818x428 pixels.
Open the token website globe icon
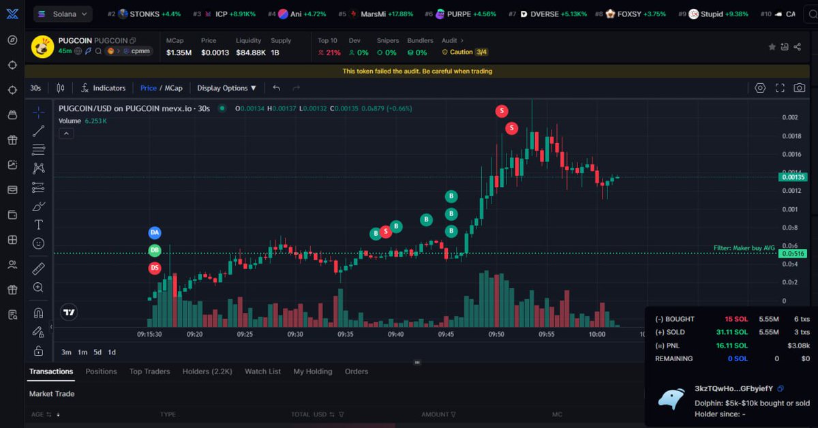[78, 51]
